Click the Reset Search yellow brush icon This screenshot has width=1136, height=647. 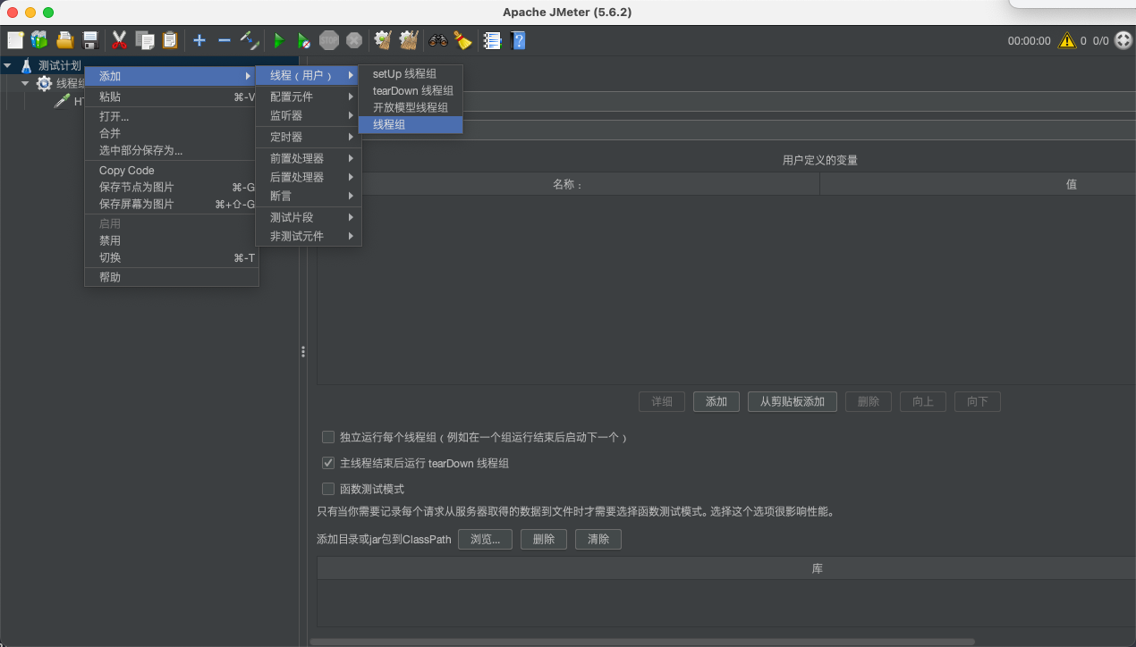462,40
